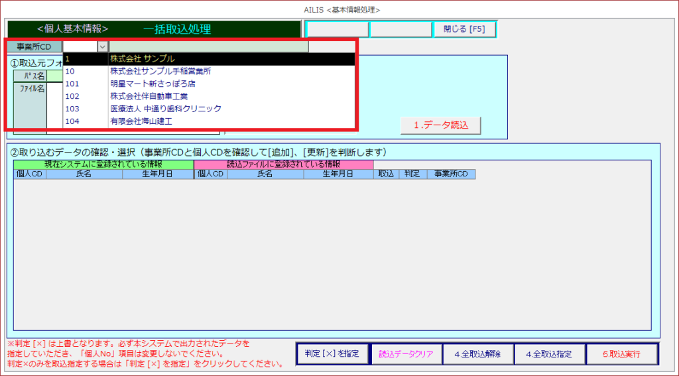Select 株式会社 サンプル (code 1) from list
The height and width of the screenshot is (376, 679).
143,59
